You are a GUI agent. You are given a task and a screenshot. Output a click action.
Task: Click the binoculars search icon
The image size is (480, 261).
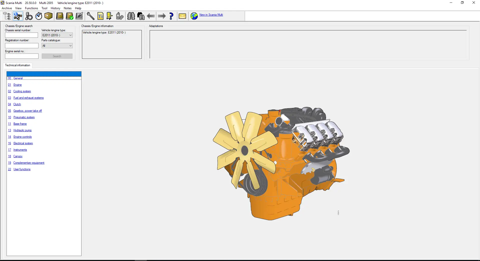(x=131, y=16)
